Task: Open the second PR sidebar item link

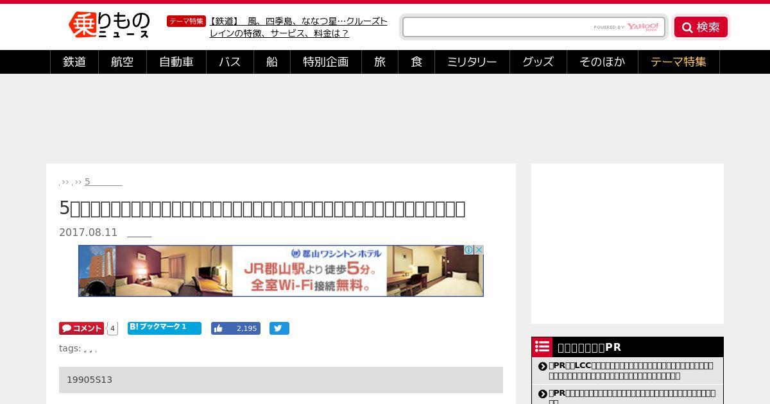Action: click(632, 396)
